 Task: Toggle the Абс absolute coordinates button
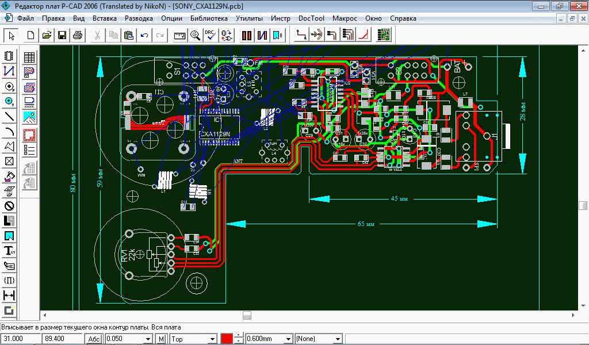94,339
